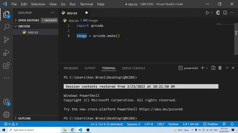Open the File menu
The height and width of the screenshot is (133, 238).
coord(14,4)
